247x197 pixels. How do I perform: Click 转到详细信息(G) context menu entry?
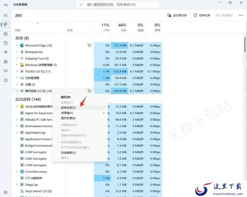(71, 142)
